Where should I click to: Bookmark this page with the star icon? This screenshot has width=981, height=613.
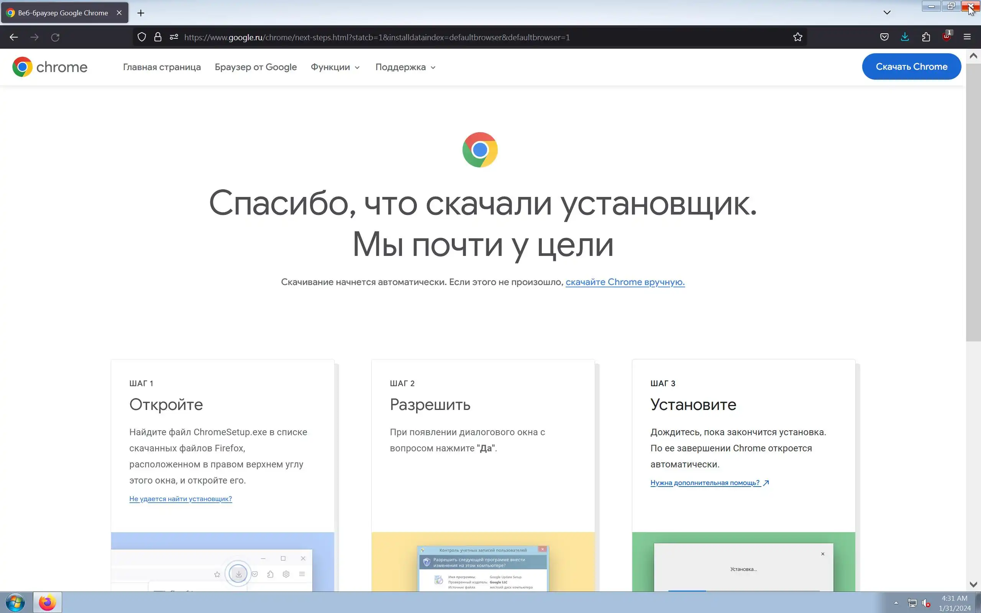tap(797, 37)
